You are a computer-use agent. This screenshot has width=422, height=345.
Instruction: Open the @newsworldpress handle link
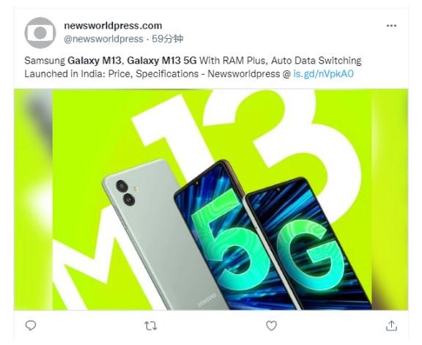pos(103,39)
